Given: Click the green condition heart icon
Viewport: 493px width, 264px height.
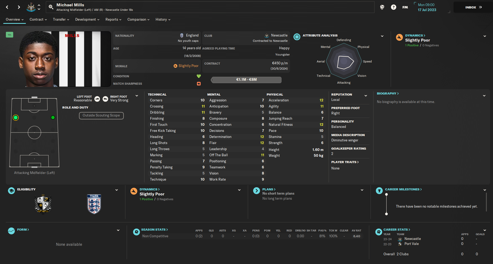Looking at the screenshot, I should tap(199, 76).
